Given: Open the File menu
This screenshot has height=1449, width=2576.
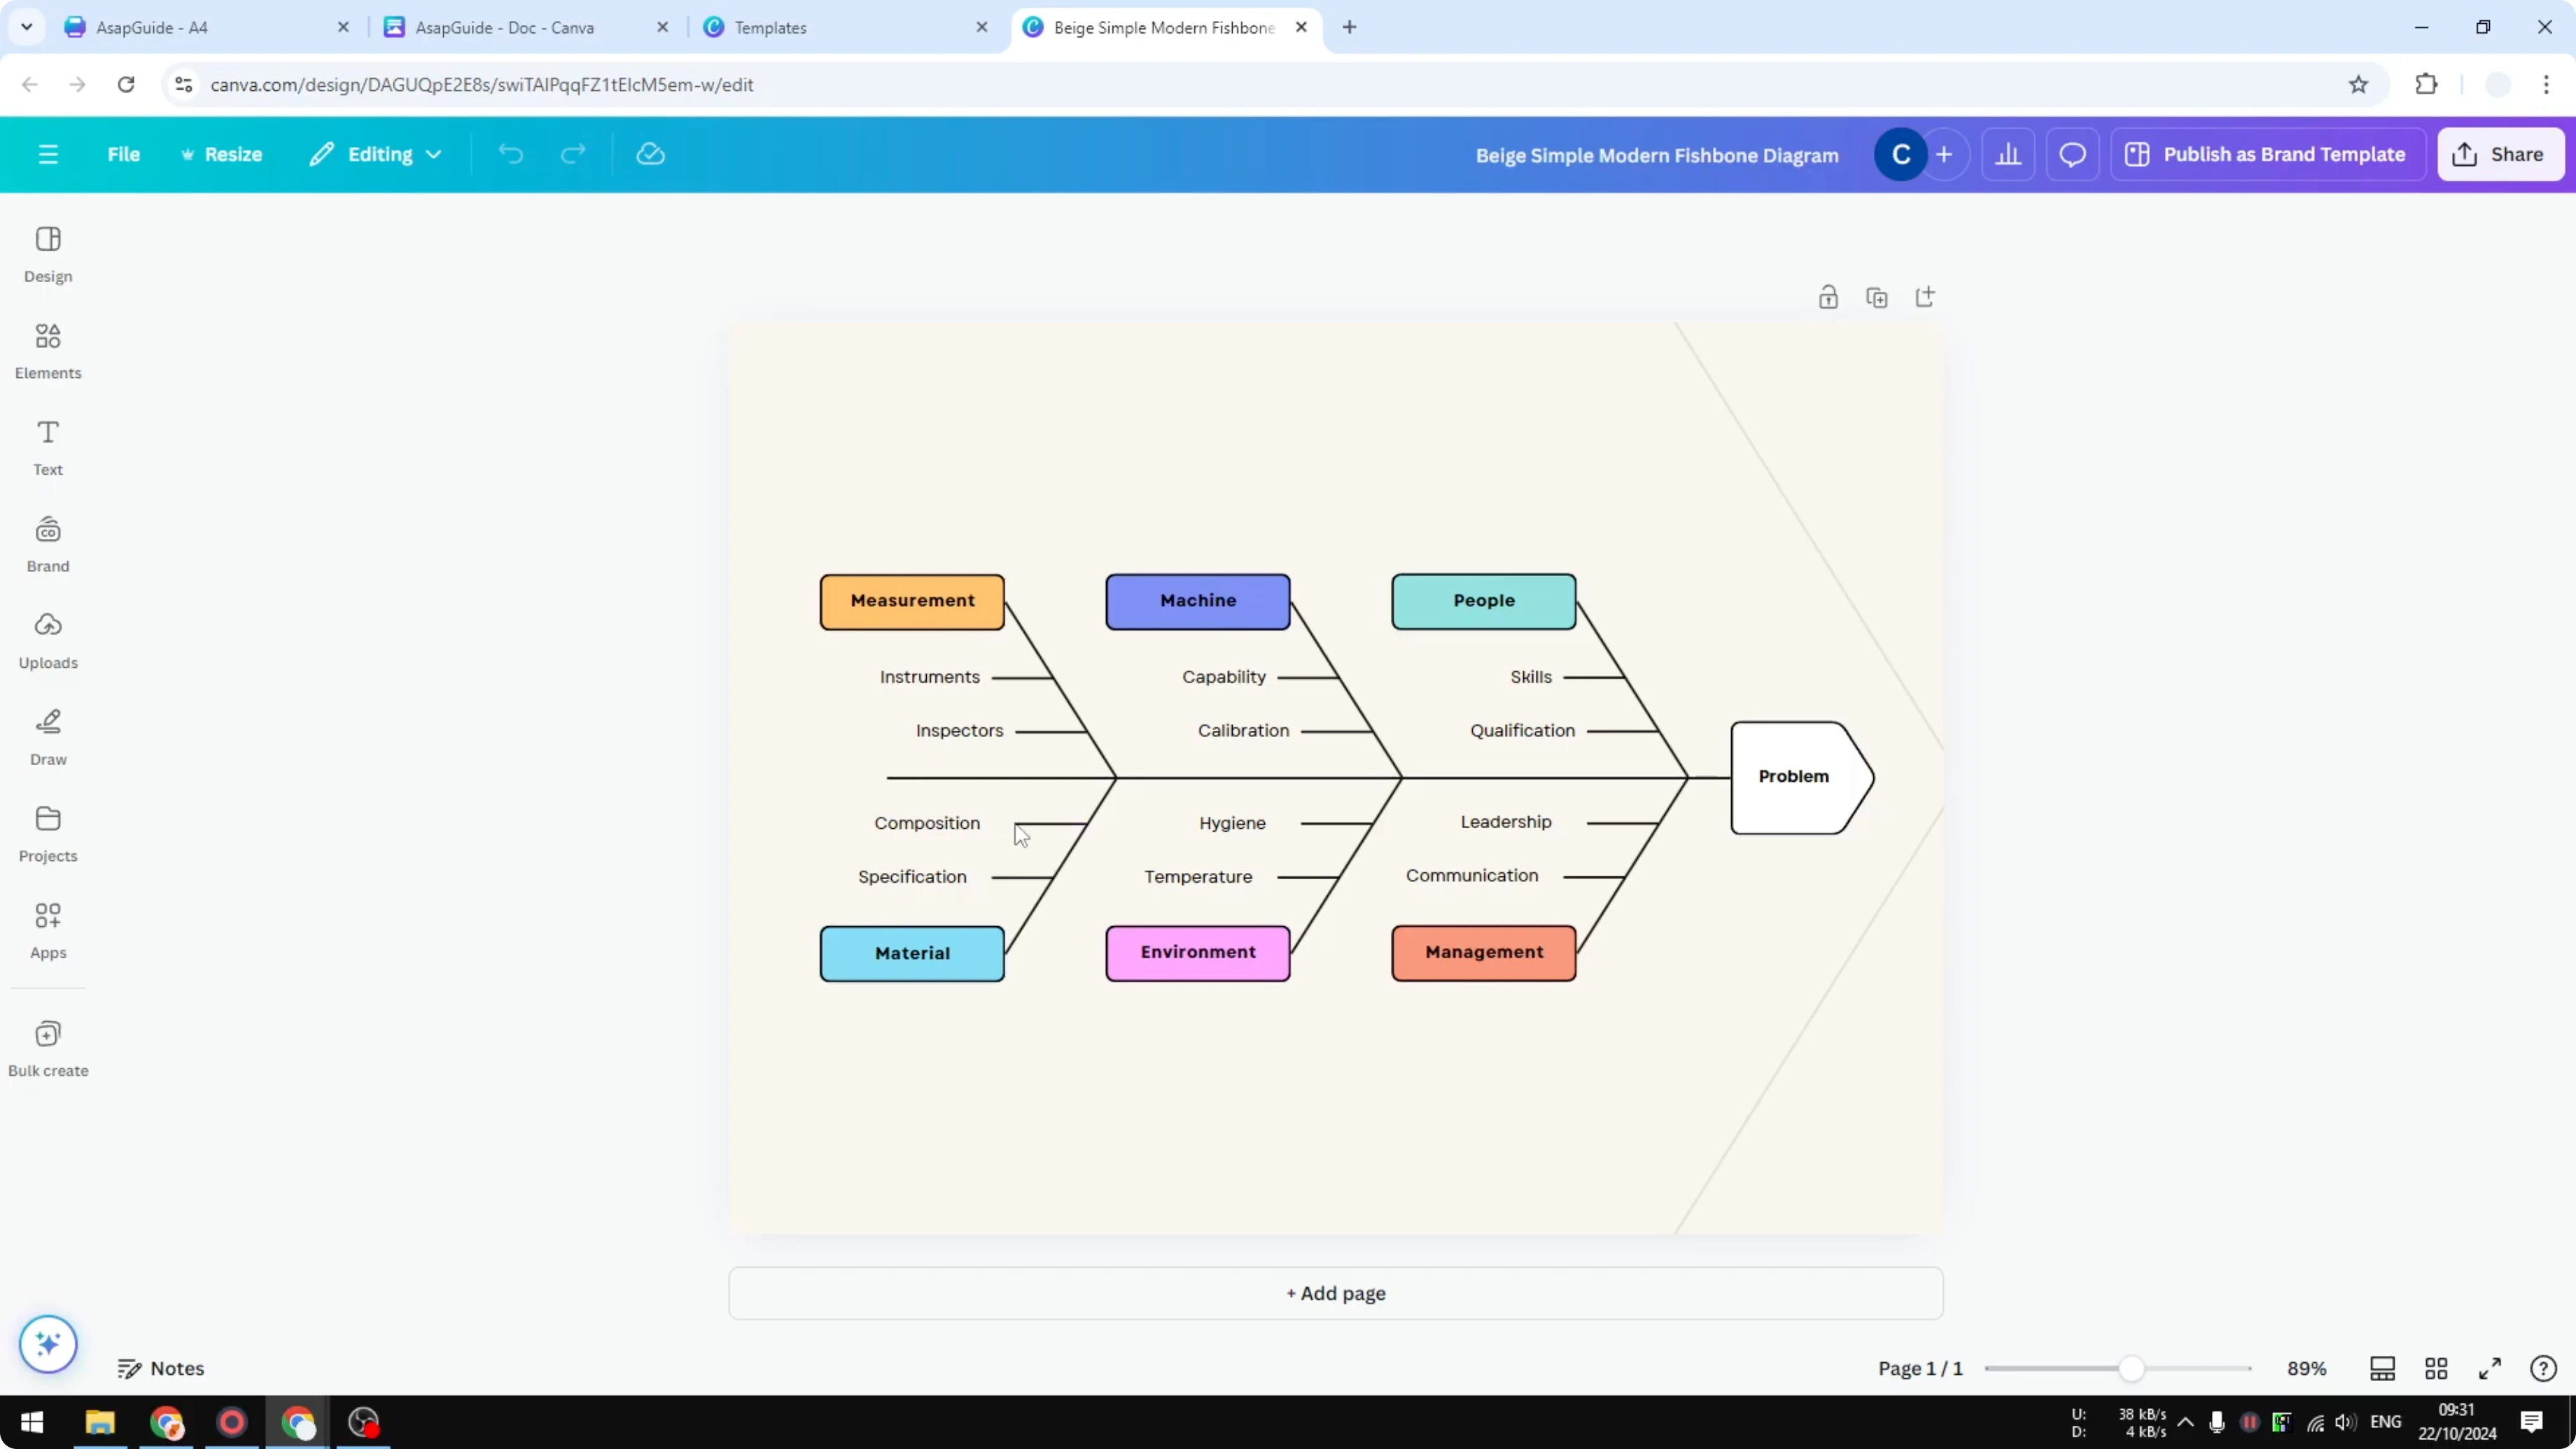Looking at the screenshot, I should [x=124, y=154].
